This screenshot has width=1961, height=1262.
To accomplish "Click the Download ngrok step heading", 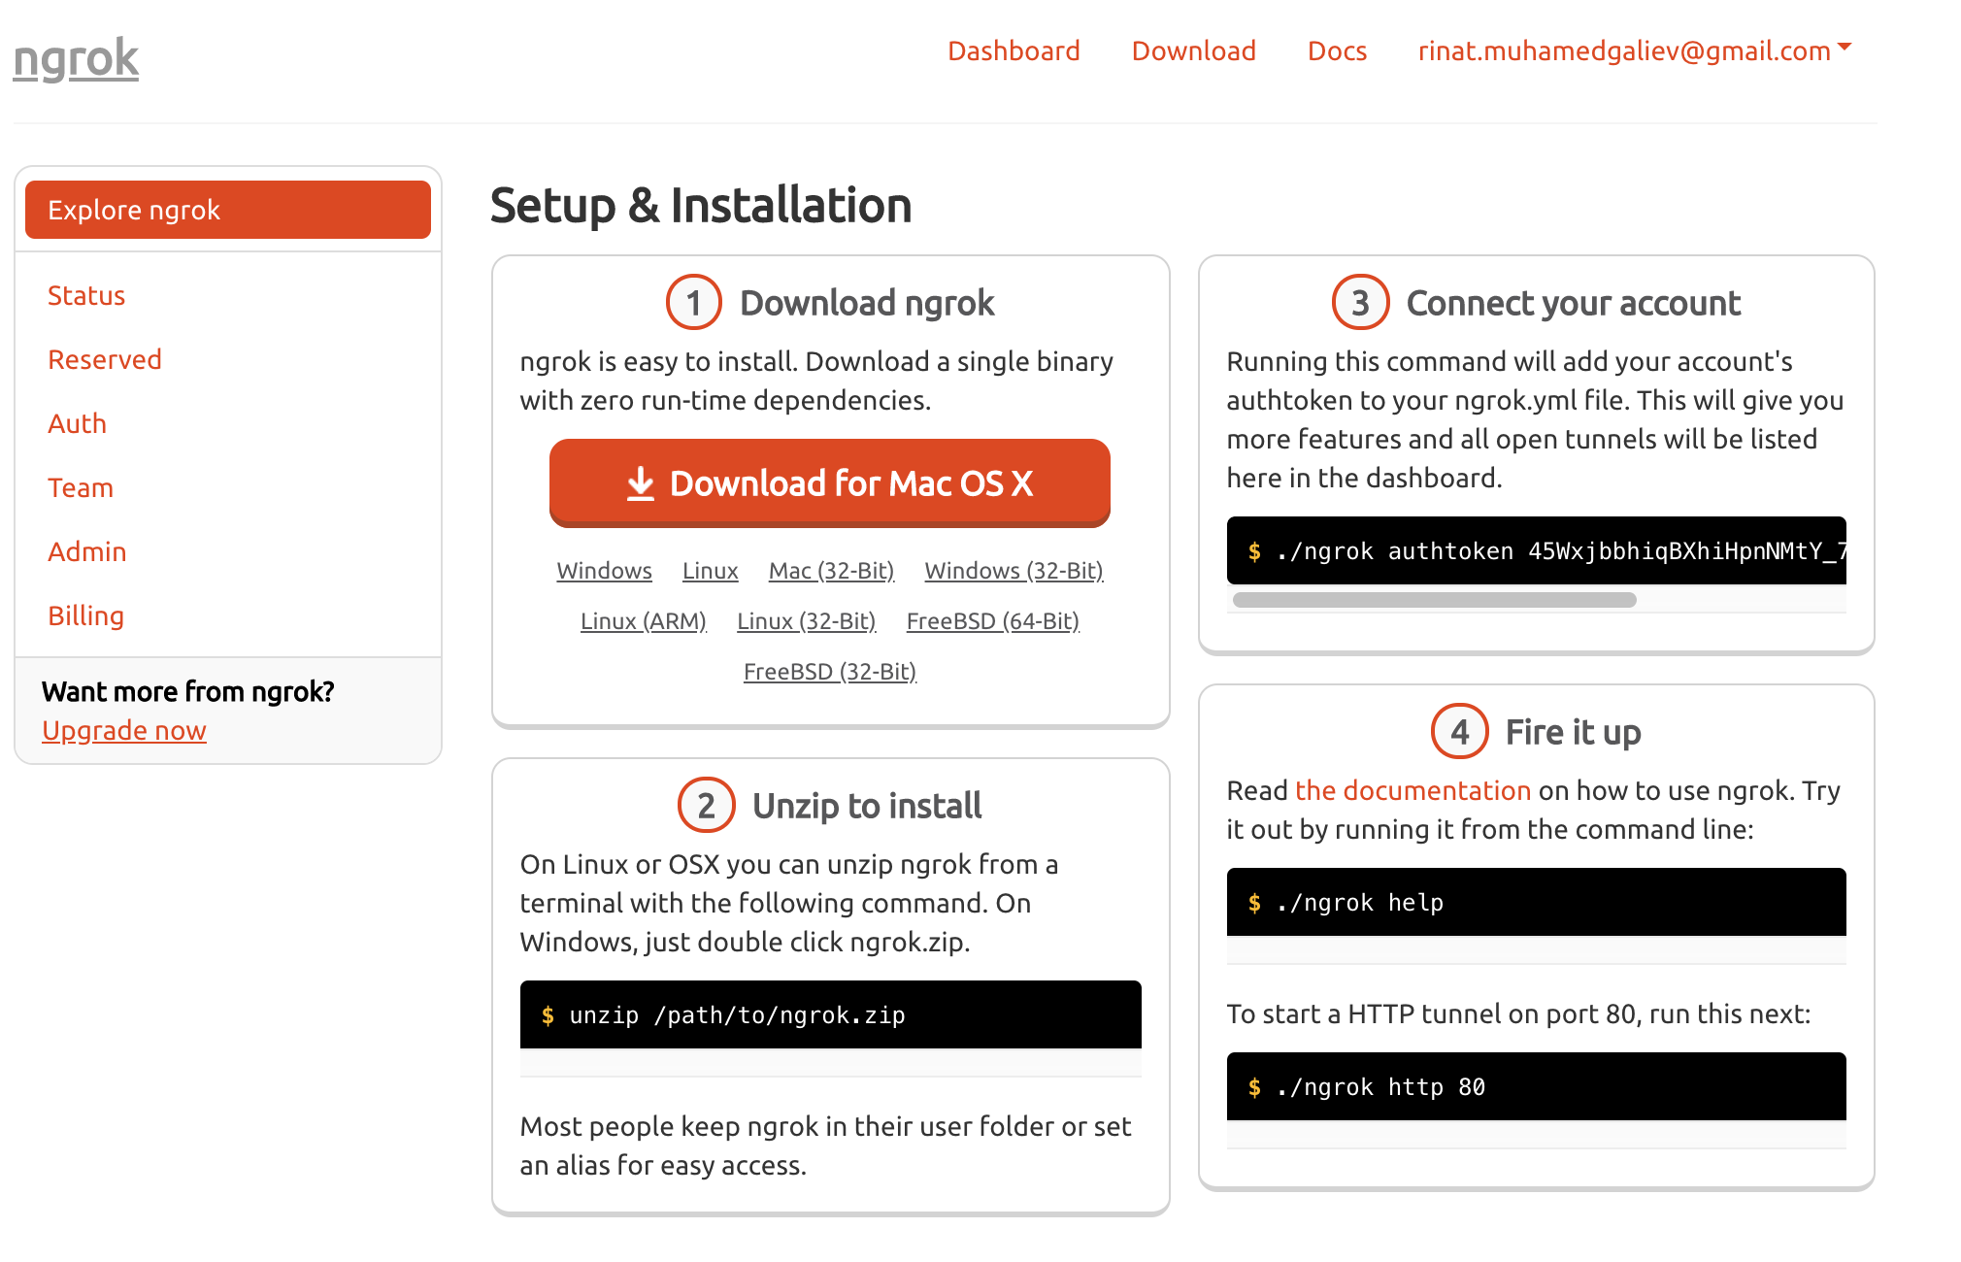I will coord(867,303).
